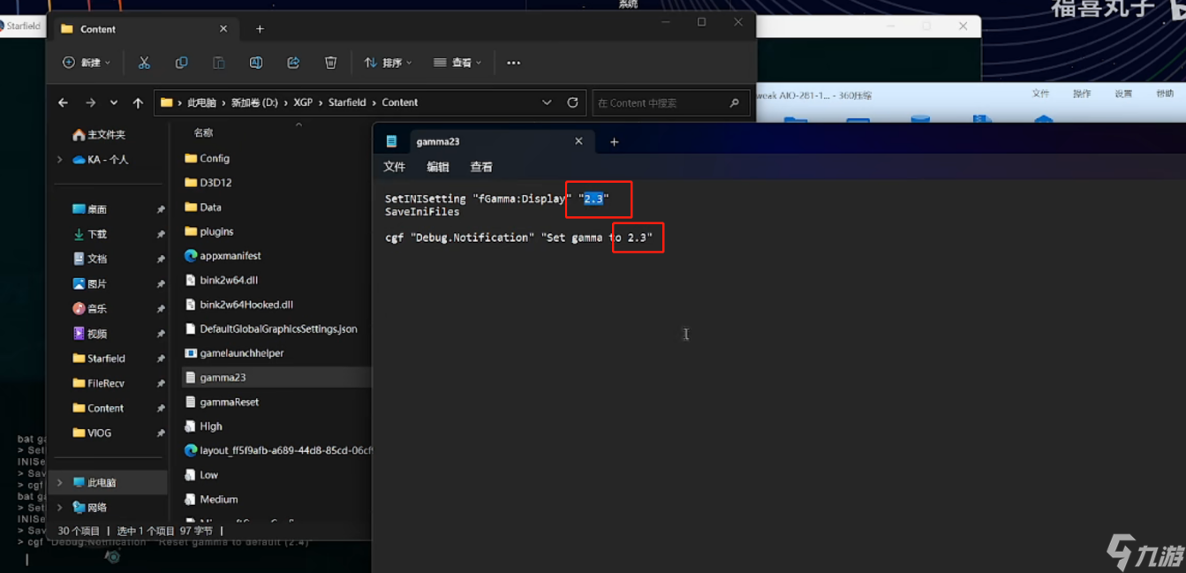The image size is (1186, 573).
Task: Open Notepad 查看 (View) menu
Action: (x=481, y=167)
